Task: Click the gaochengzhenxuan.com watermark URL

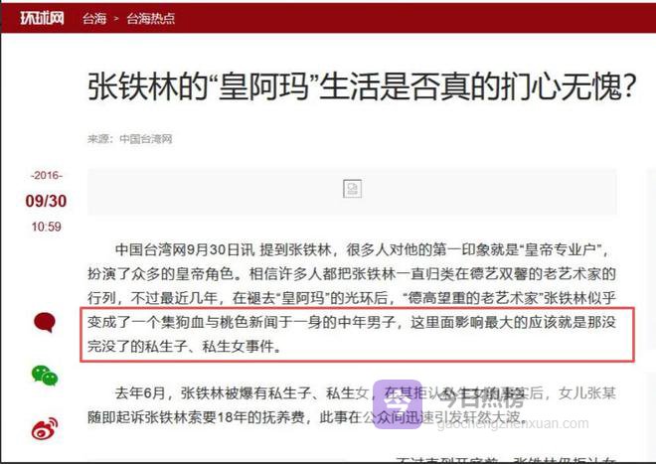Action: (x=513, y=423)
